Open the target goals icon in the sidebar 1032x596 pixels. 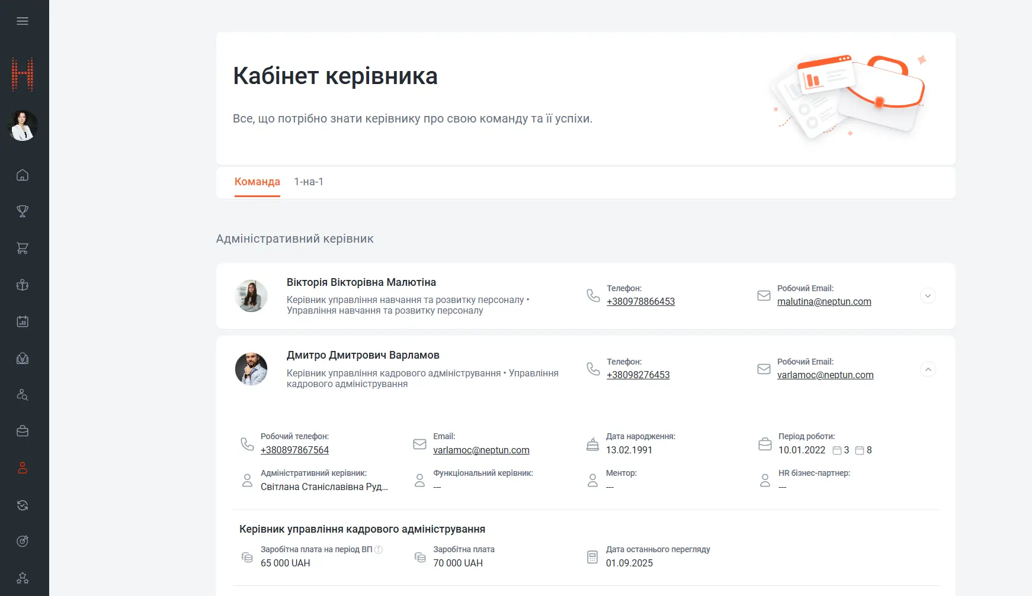coord(23,541)
